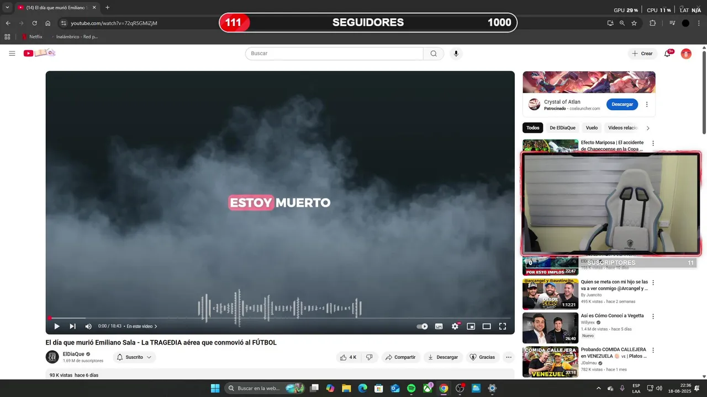707x397 pixels.
Task: Dislike the video
Action: 370,357
